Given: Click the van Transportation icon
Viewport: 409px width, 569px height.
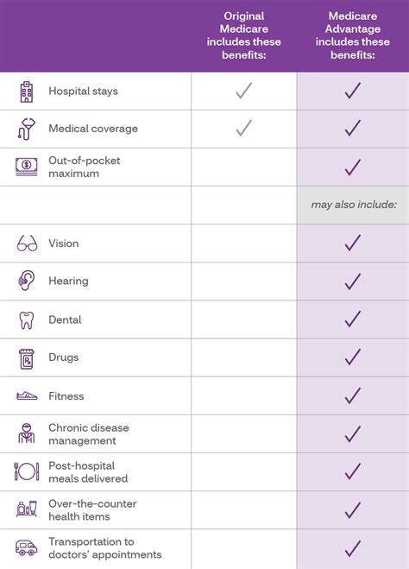Looking at the screenshot, I should tap(27, 547).
